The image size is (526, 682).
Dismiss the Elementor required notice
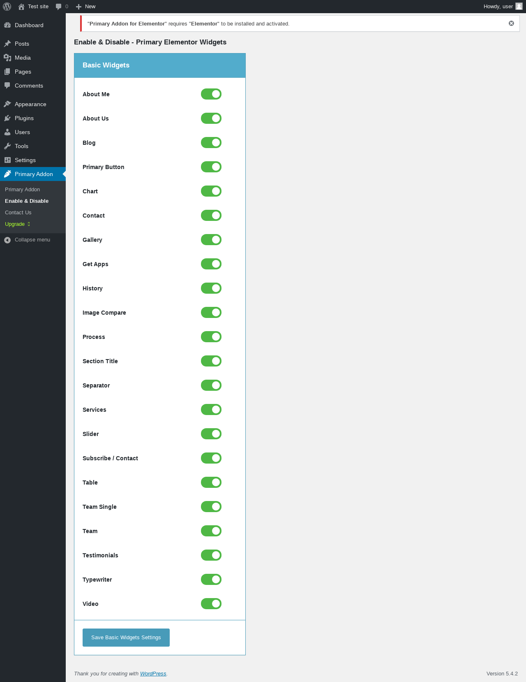[511, 23]
